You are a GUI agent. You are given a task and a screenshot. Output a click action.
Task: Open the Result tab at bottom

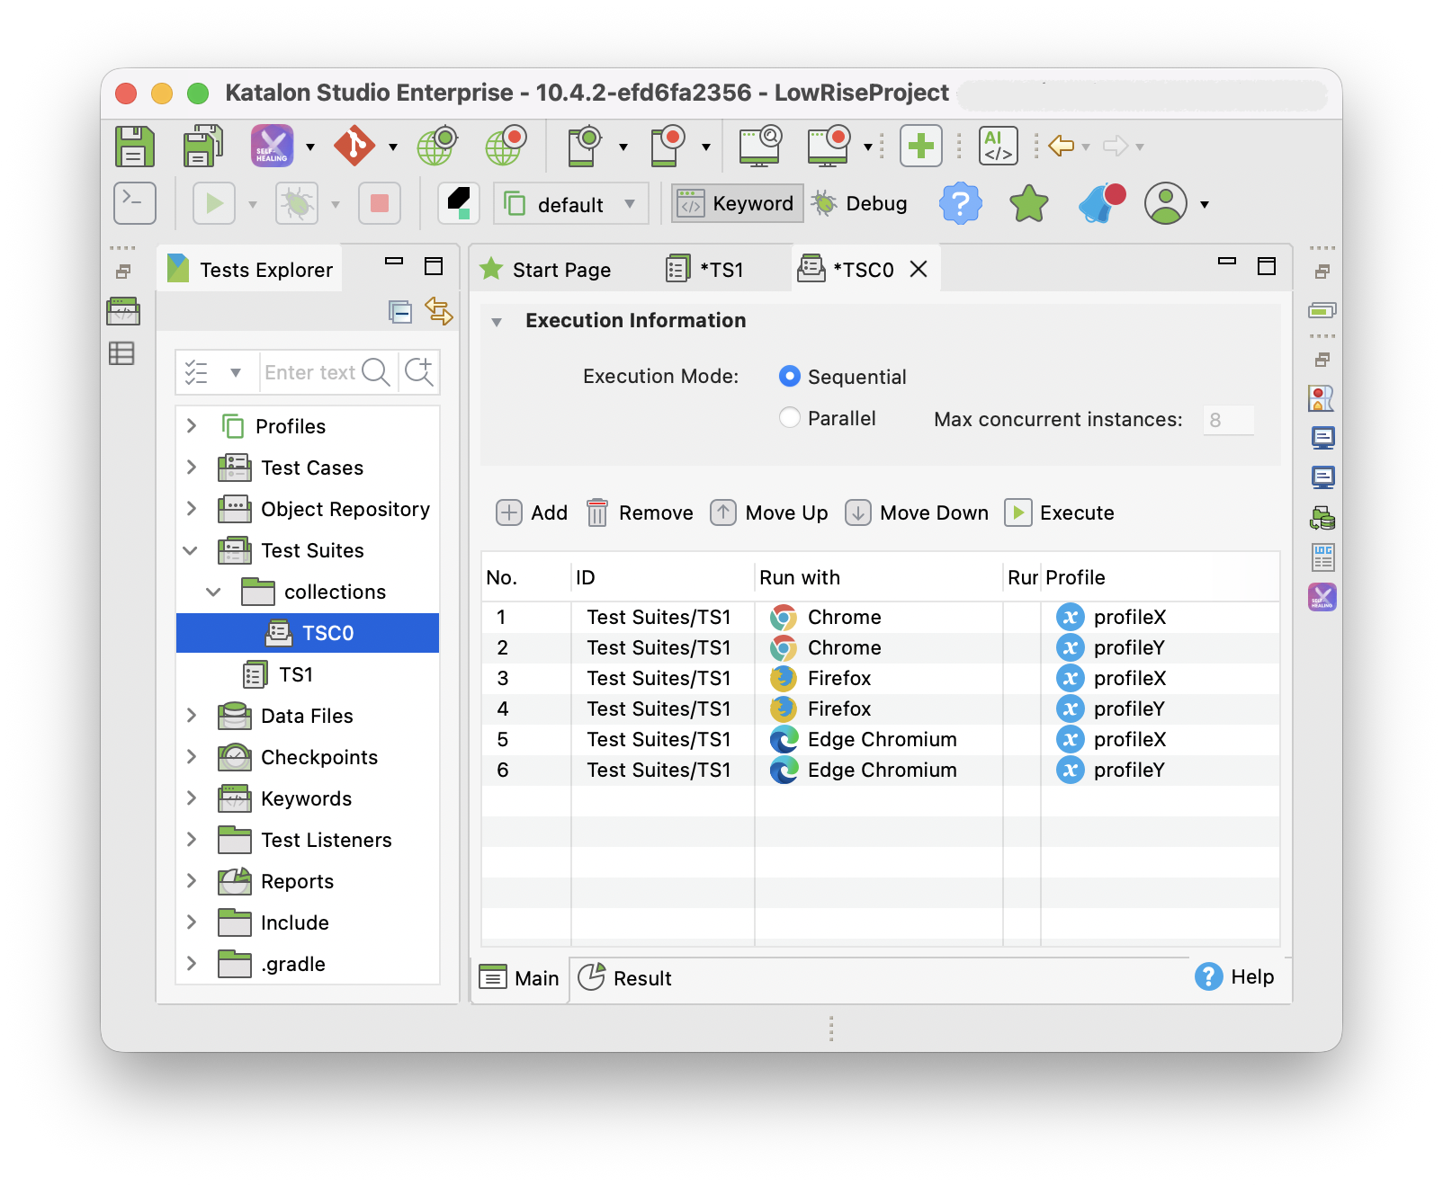pyautogui.click(x=626, y=978)
